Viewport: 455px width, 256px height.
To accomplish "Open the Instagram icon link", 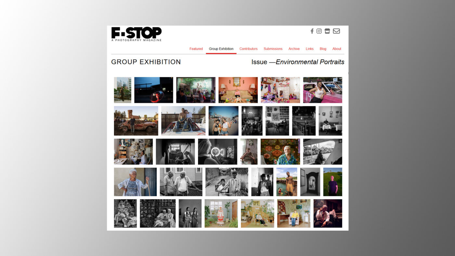I will click(319, 31).
